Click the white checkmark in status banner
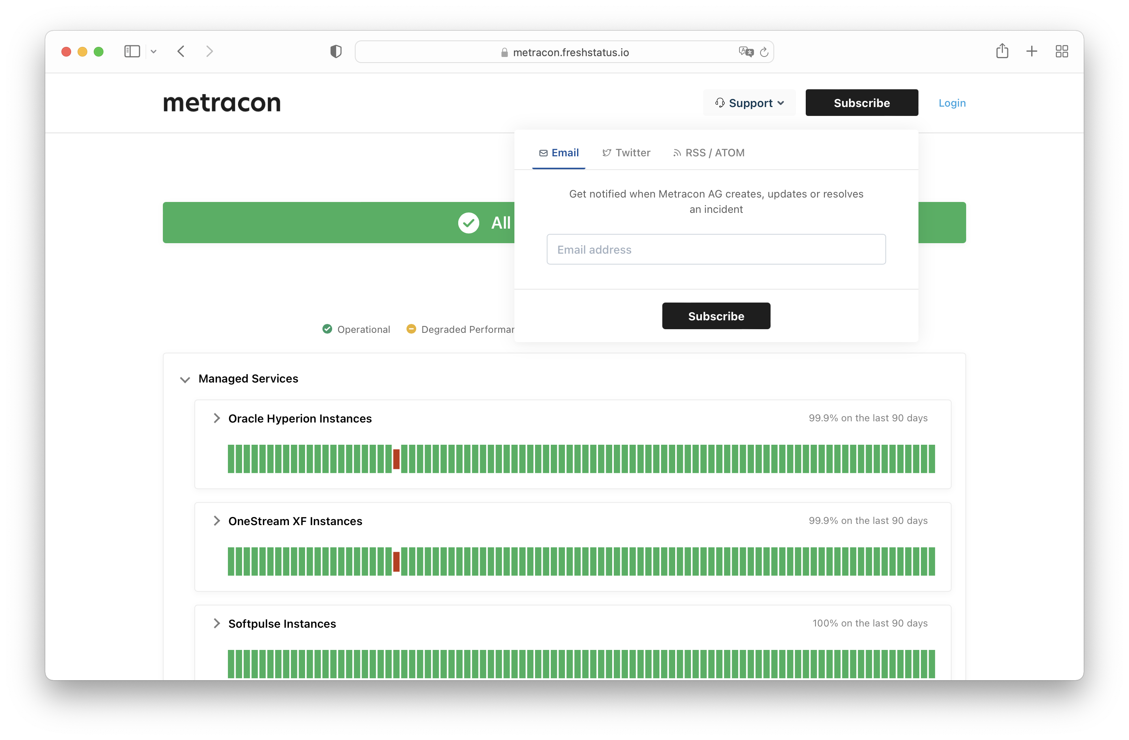This screenshot has width=1129, height=740. pyautogui.click(x=468, y=223)
